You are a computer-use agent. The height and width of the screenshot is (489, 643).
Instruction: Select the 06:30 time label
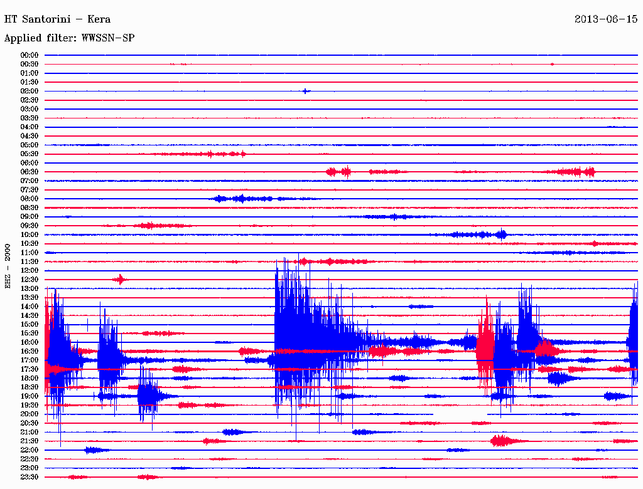(30, 172)
